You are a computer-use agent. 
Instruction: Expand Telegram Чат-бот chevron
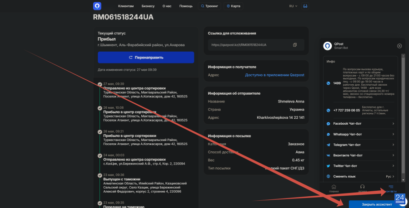pyautogui.click(x=393, y=145)
